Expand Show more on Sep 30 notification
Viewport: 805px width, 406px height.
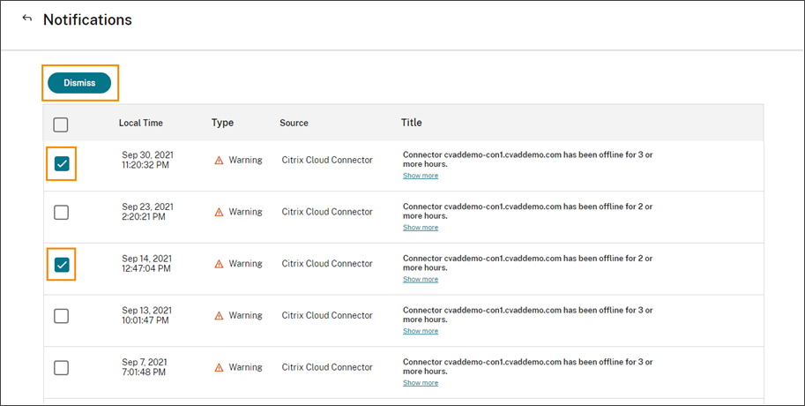[421, 176]
